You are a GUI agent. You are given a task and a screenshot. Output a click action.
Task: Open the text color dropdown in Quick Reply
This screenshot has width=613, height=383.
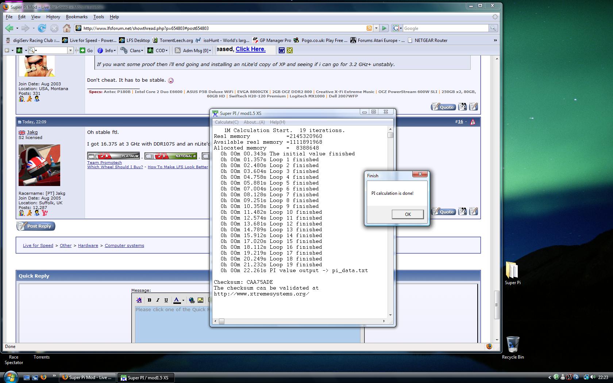click(183, 300)
